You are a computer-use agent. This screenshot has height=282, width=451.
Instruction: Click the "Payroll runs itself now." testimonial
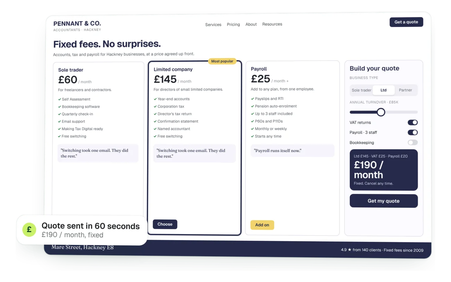(292, 151)
